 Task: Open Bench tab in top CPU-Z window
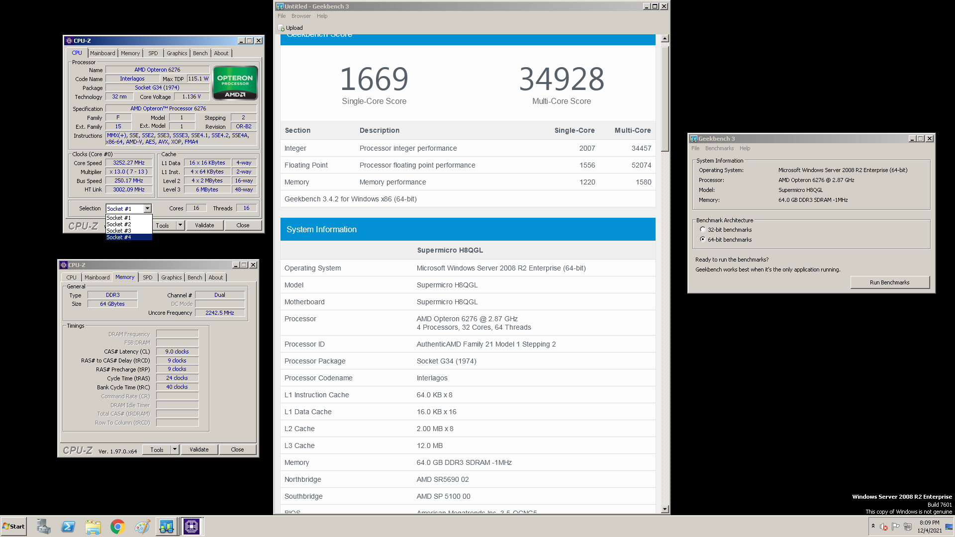[x=200, y=53]
